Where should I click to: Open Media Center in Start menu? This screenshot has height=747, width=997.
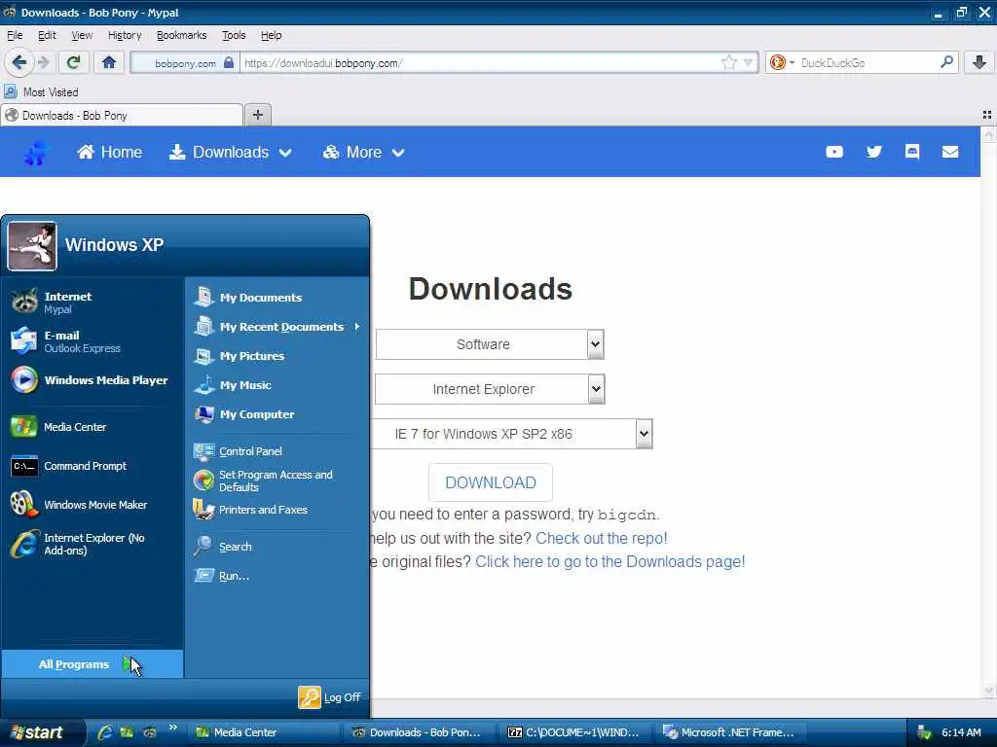coord(92,427)
